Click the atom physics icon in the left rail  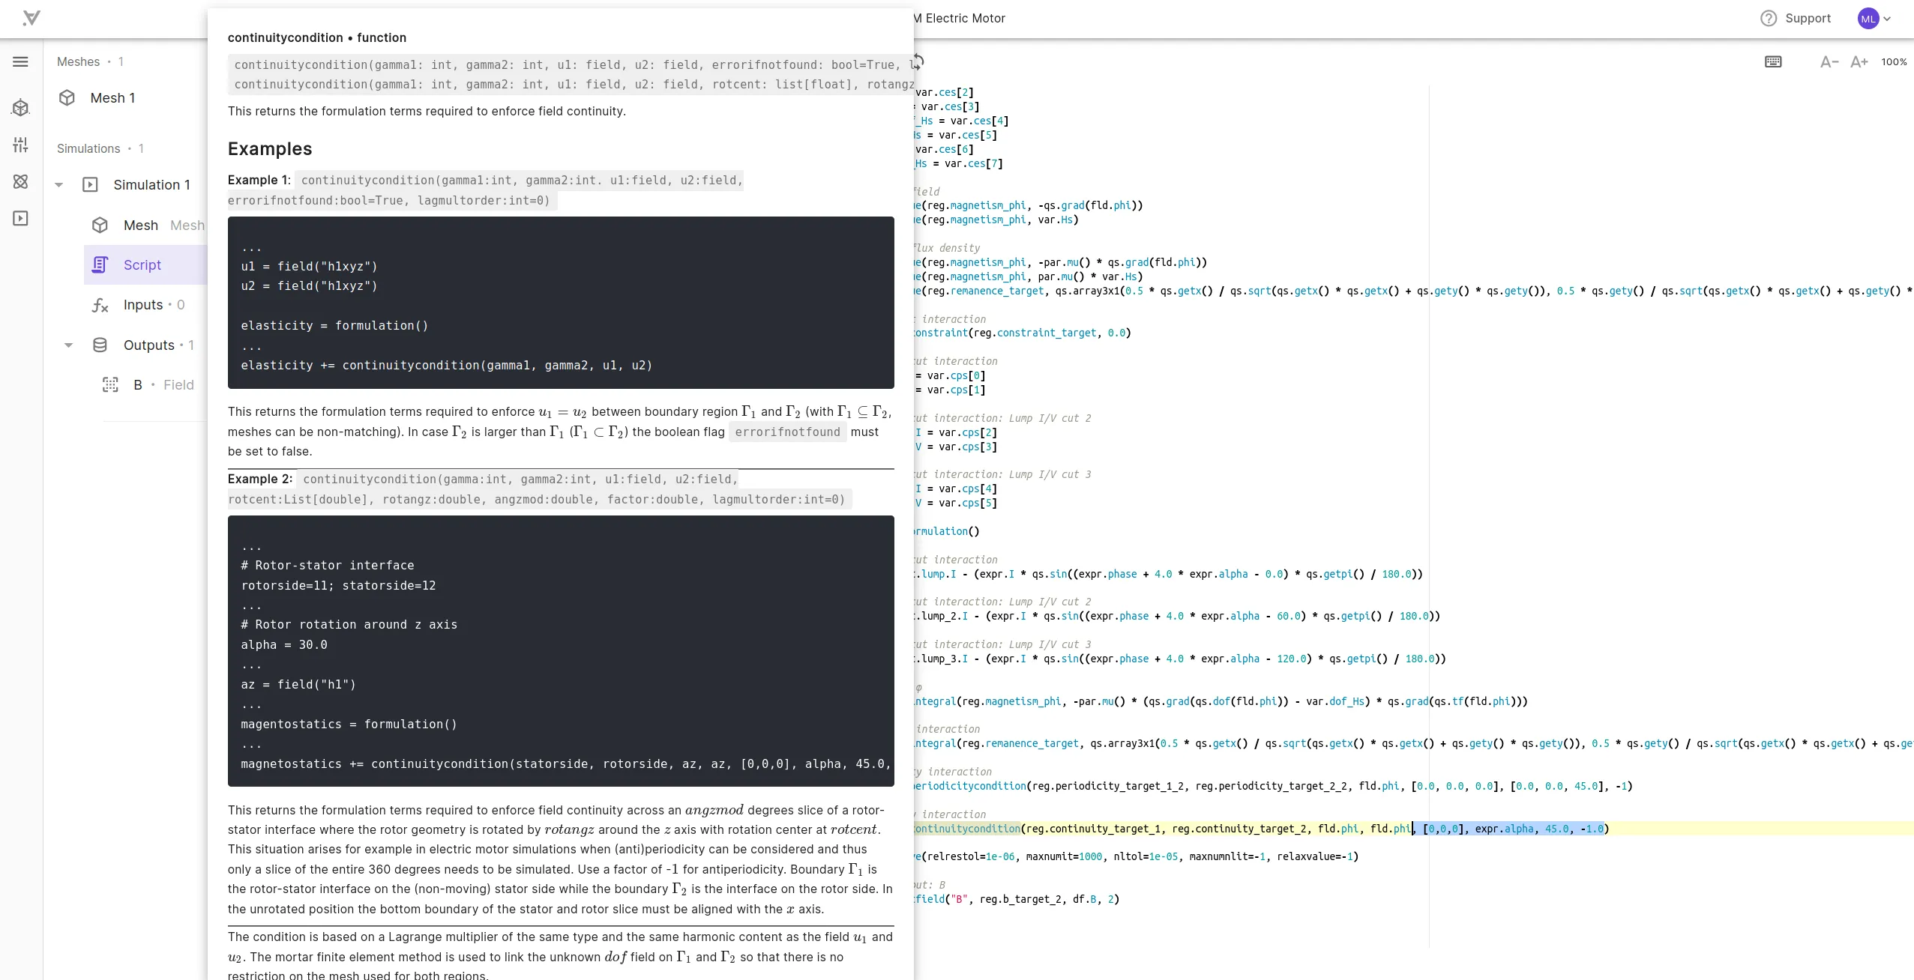click(20, 181)
